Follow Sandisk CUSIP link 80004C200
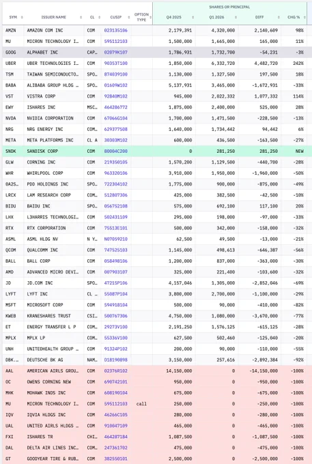The image size is (312, 464). [x=115, y=151]
